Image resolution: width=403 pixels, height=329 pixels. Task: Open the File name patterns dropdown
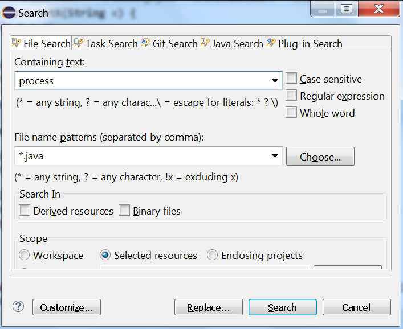click(275, 156)
